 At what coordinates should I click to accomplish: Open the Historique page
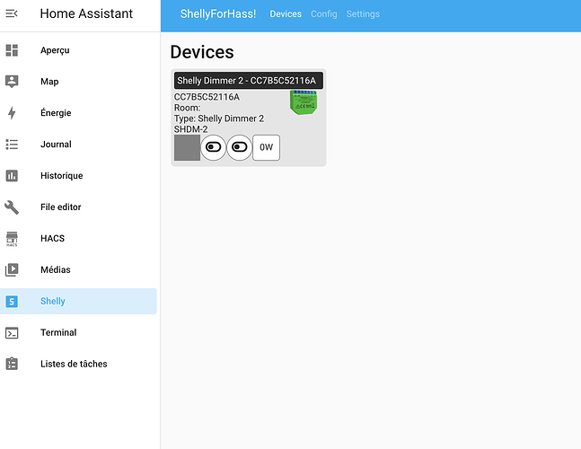78,176
